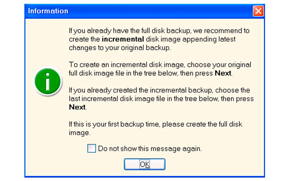The height and width of the screenshot is (181, 289).
Task: Enable the Do not show this message checkbox
Action: pyautogui.click(x=92, y=148)
